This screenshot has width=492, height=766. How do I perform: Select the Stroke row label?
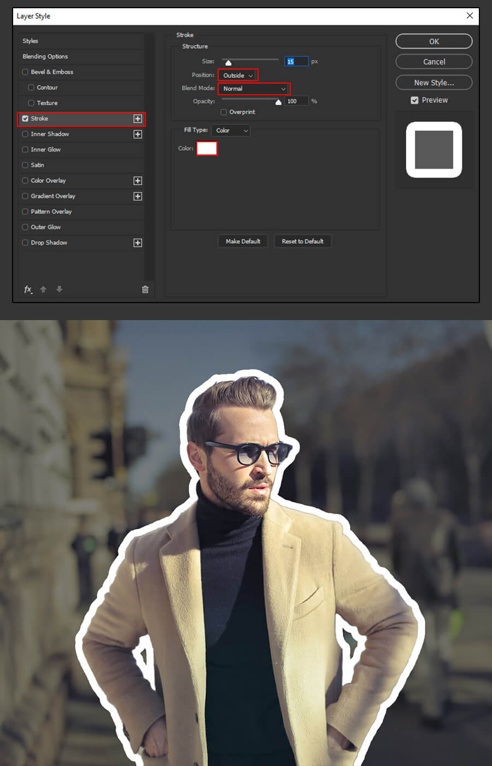coord(39,118)
